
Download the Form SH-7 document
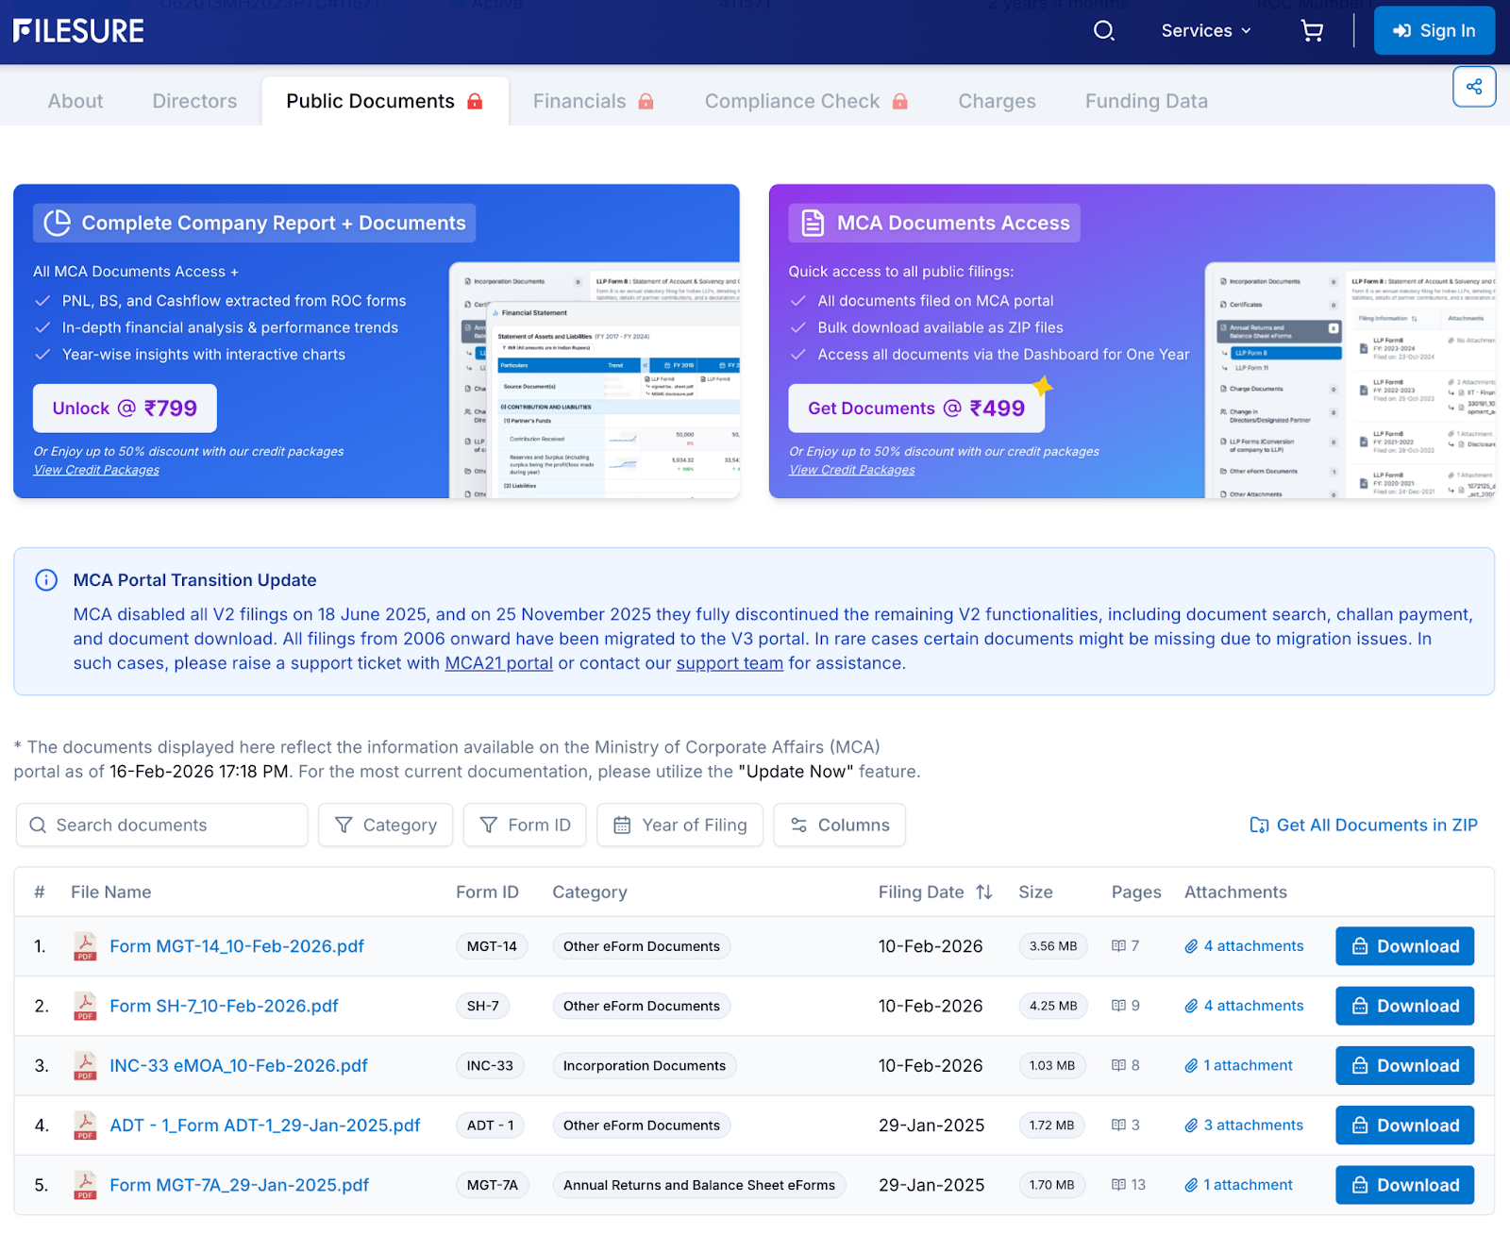(1403, 1007)
